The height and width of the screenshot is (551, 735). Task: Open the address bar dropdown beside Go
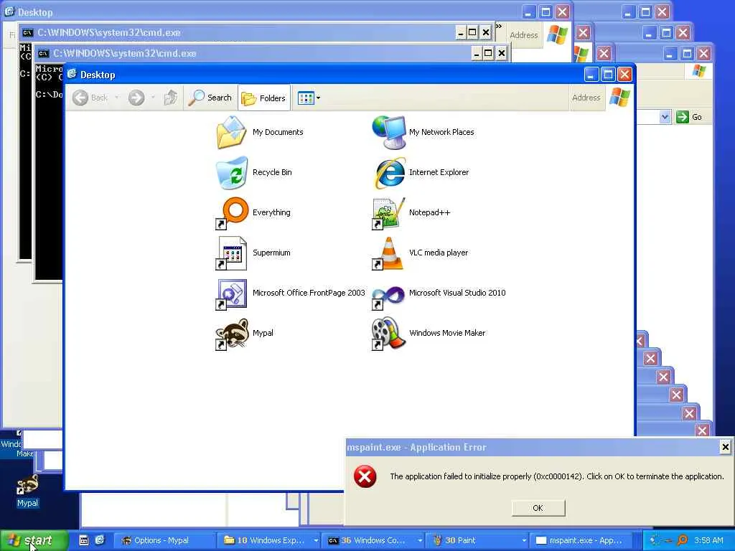coord(665,117)
